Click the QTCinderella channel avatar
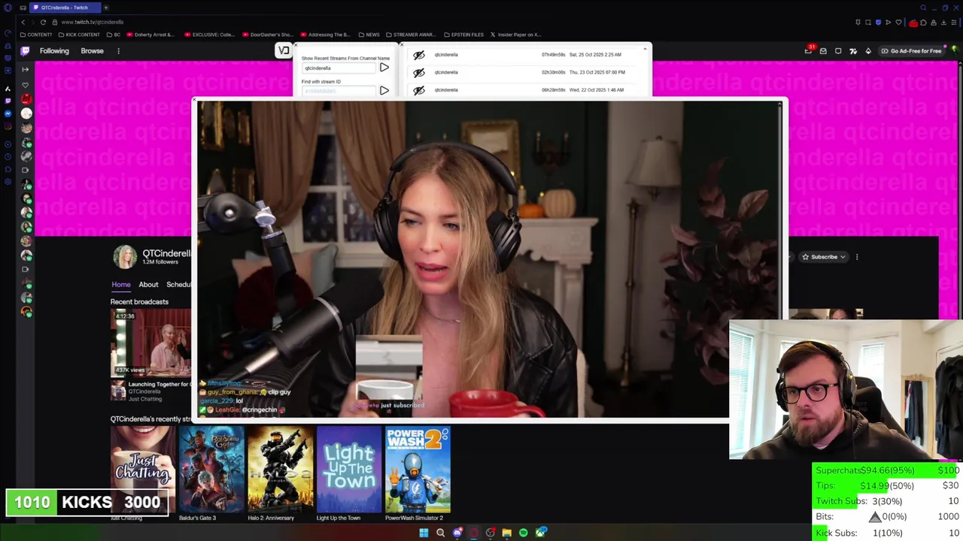Image resolution: width=963 pixels, height=541 pixels. [x=125, y=257]
